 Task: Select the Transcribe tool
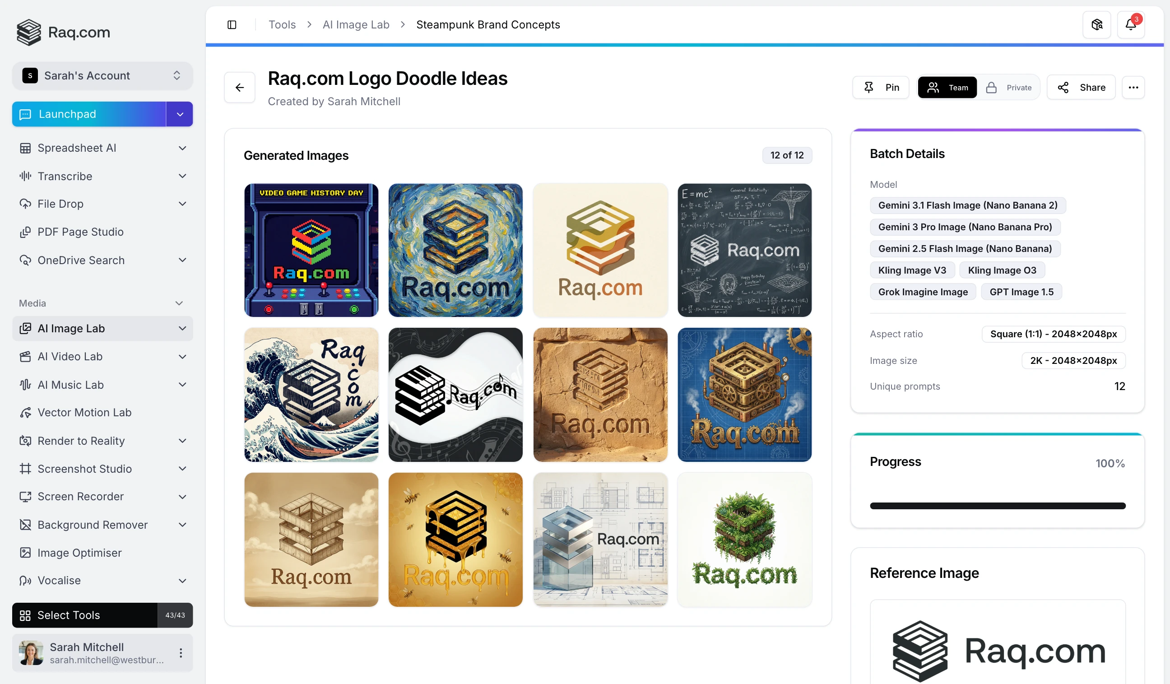tap(65, 176)
